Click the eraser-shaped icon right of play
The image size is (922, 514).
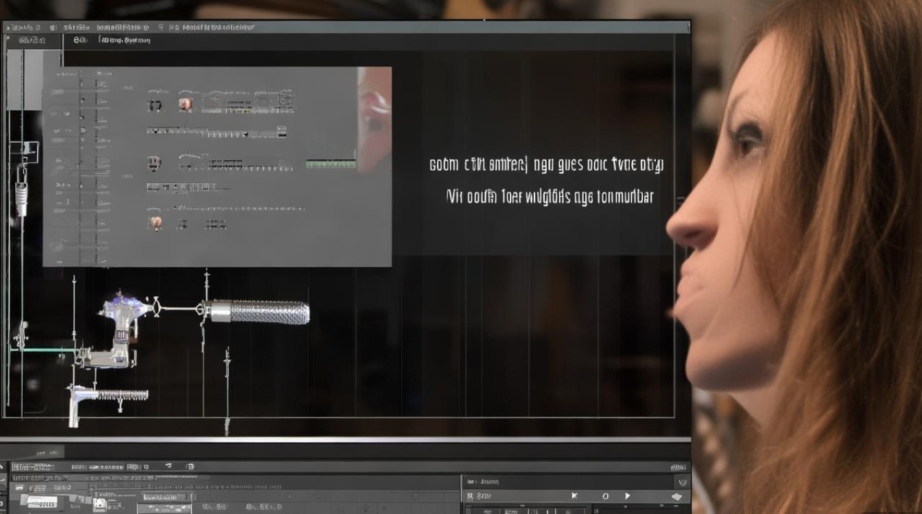tap(676, 496)
